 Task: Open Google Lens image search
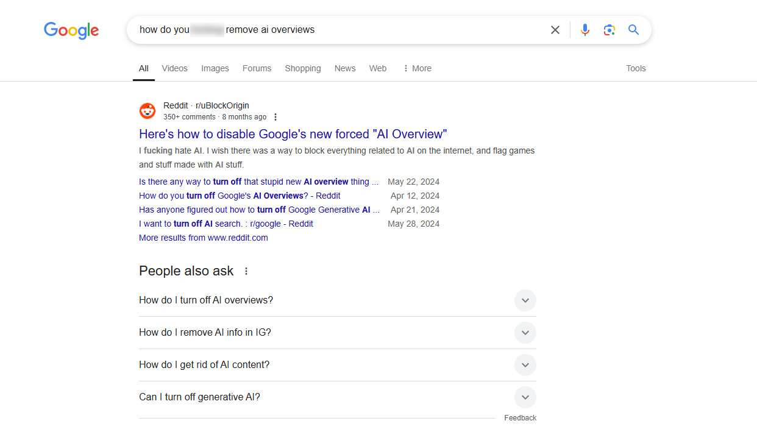[609, 30]
